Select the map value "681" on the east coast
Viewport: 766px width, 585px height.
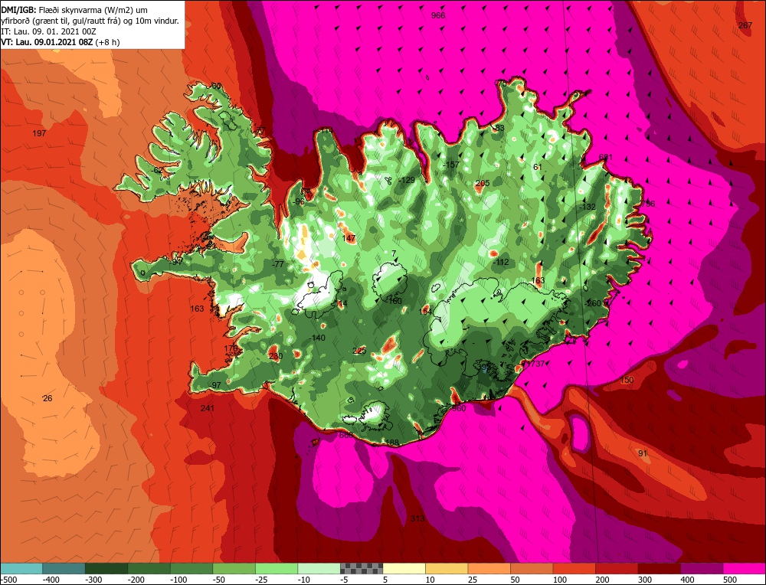[606, 157]
